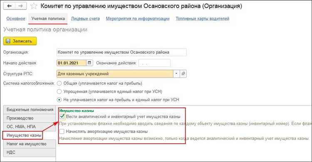This screenshot has width=312, height=162.
Task: Click the Окончание действия date field
Action: pos(154,63)
